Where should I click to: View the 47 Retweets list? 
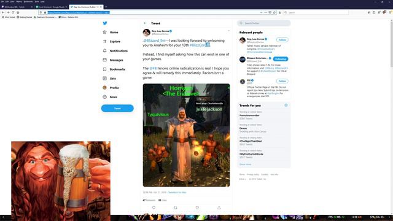(149, 200)
